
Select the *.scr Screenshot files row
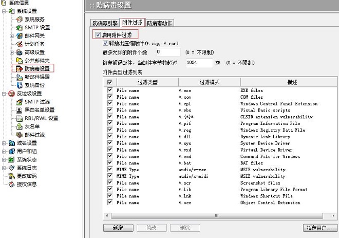click(220, 183)
